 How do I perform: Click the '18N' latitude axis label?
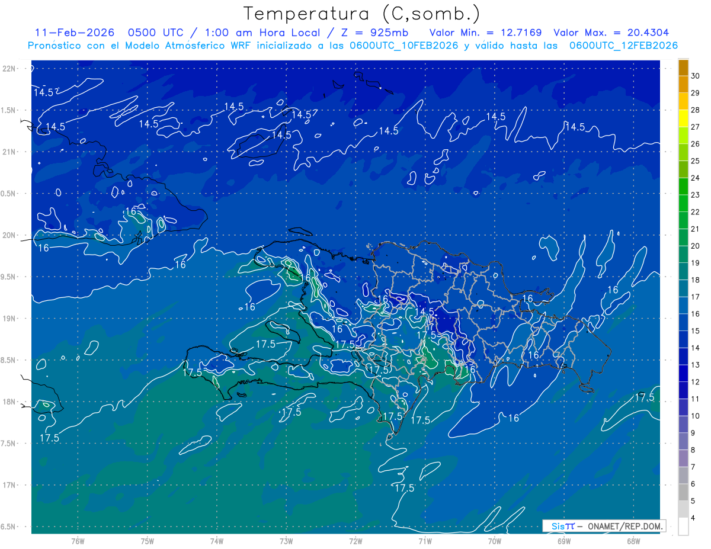pos(9,402)
